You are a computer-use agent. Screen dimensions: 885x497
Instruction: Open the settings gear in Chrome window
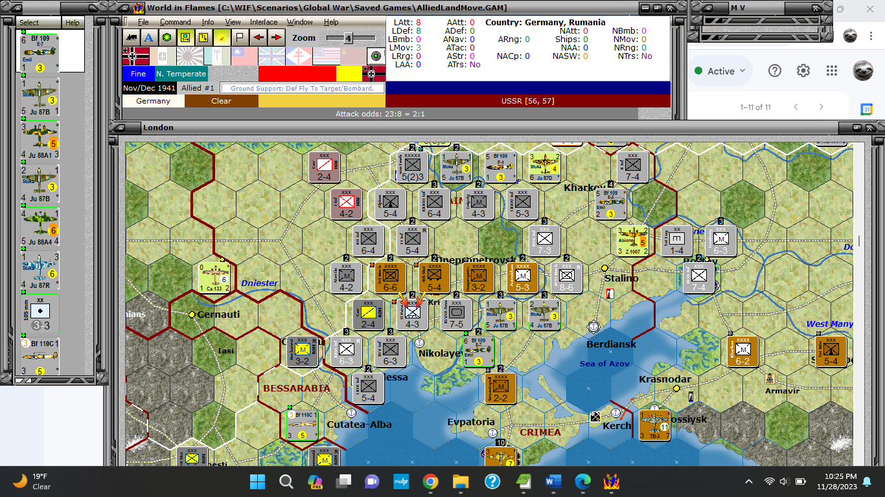click(803, 71)
